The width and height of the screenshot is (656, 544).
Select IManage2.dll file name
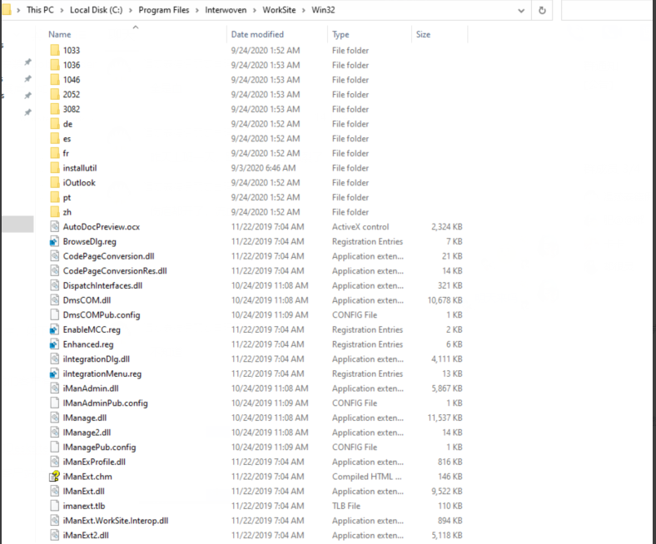pos(87,433)
